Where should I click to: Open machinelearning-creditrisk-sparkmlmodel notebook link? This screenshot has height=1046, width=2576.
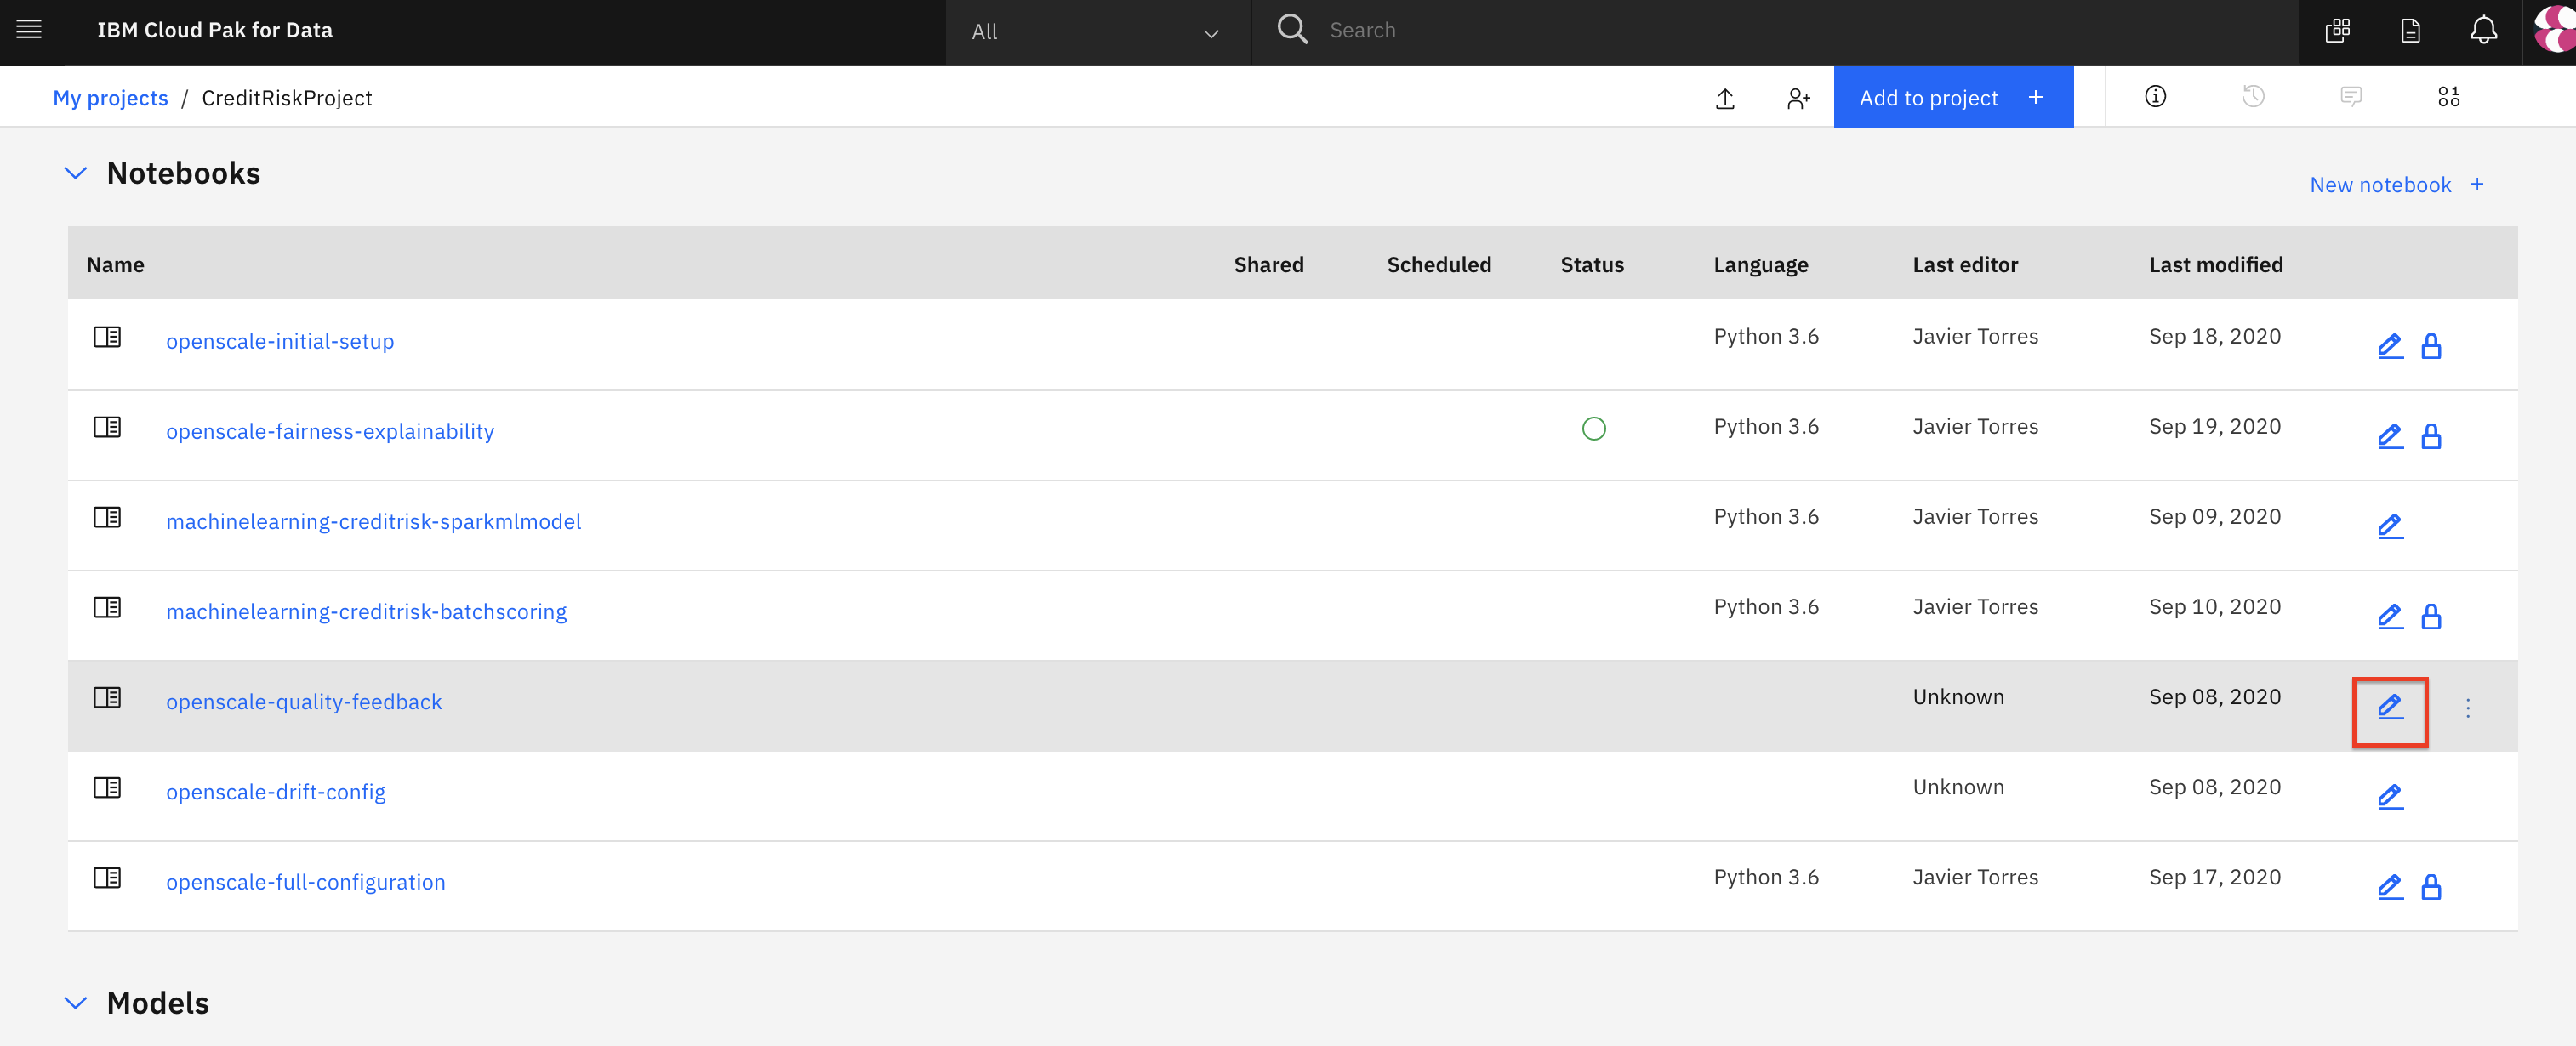tap(373, 522)
